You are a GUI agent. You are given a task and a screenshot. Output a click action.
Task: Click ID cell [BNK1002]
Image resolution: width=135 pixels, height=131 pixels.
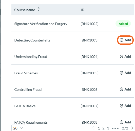(89, 24)
